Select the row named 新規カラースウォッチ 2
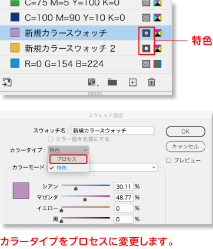Viewport: 213px width, 249px height. [86, 48]
